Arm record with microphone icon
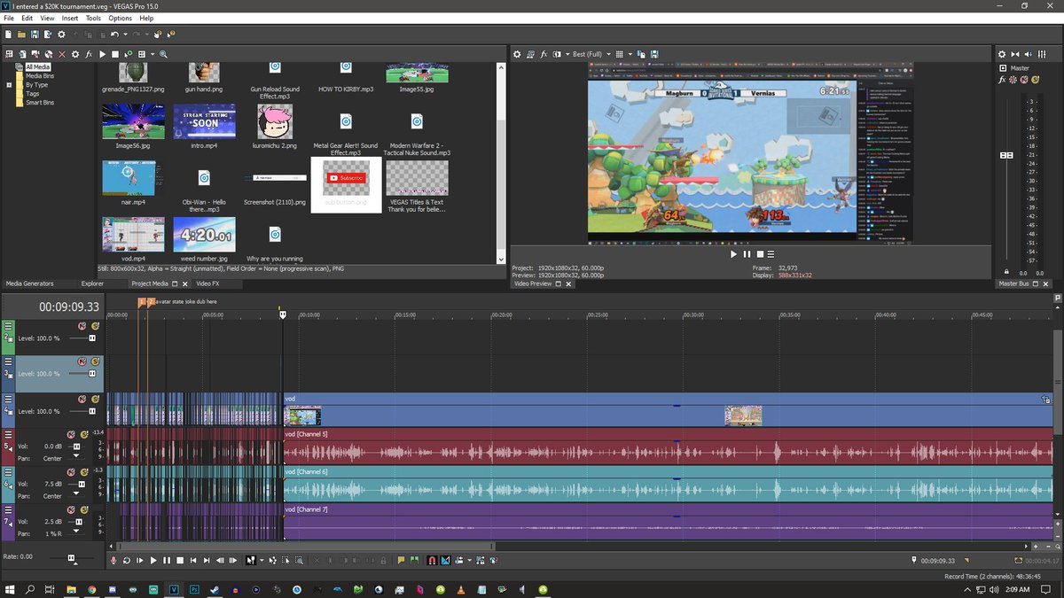The height and width of the screenshot is (598, 1064). [x=113, y=560]
